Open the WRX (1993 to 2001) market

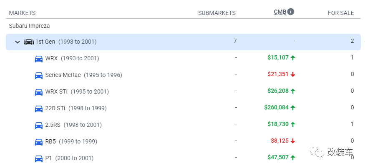72,59
